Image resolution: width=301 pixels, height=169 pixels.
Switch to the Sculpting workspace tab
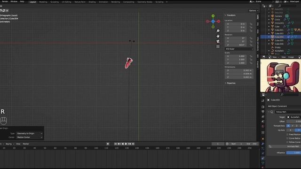tap(55, 2)
